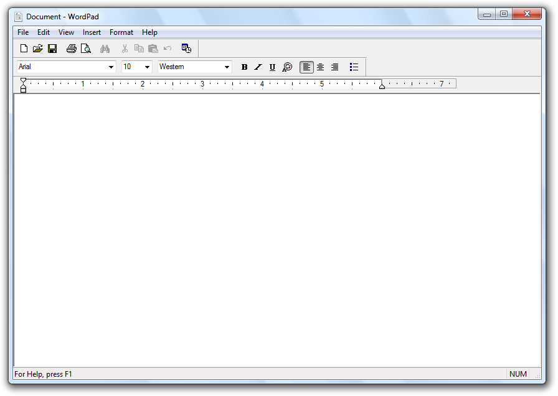558x396 pixels.
Task: Open the Insert menu
Action: point(92,32)
